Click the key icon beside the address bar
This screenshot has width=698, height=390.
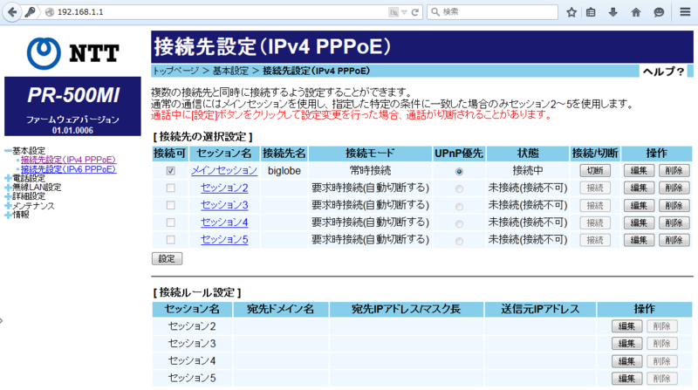pos(30,12)
